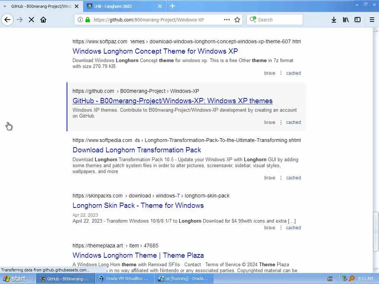
Task: Click the https://www.softpaz.com result URL text
Action: pos(100,41)
